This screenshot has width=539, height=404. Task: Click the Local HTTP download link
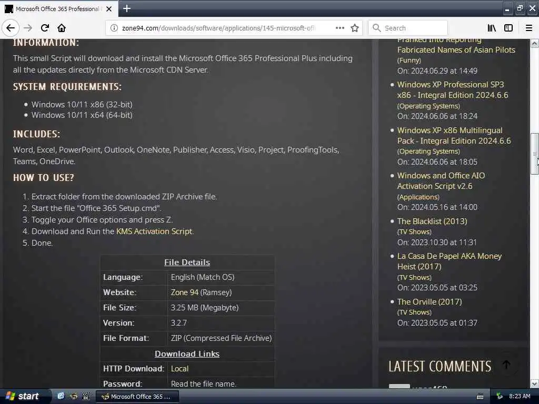[179, 369]
